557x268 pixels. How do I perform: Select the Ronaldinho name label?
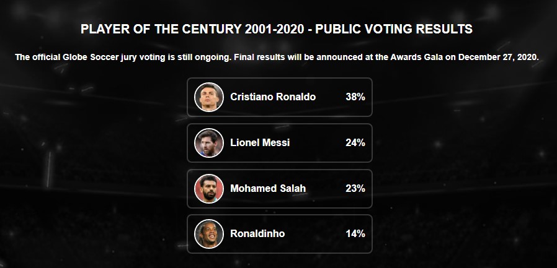(257, 234)
